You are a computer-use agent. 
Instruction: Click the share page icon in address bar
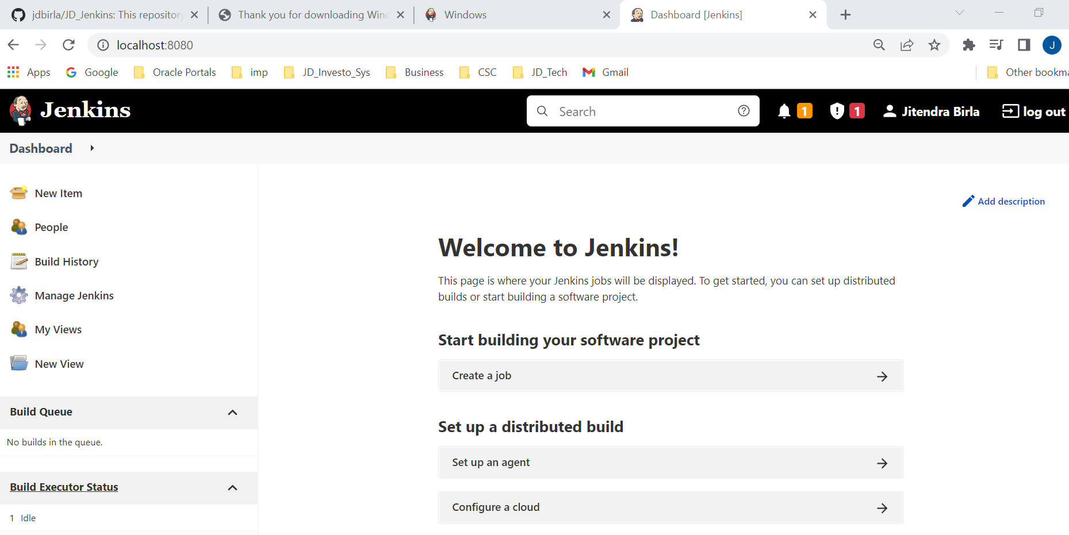907,45
